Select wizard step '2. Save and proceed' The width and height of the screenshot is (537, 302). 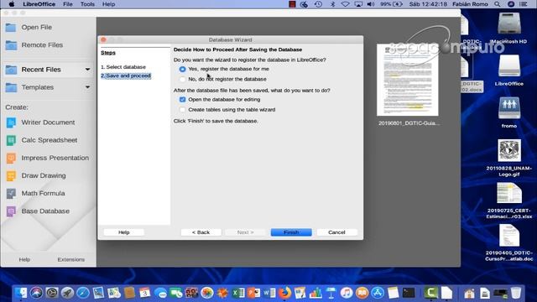126,75
